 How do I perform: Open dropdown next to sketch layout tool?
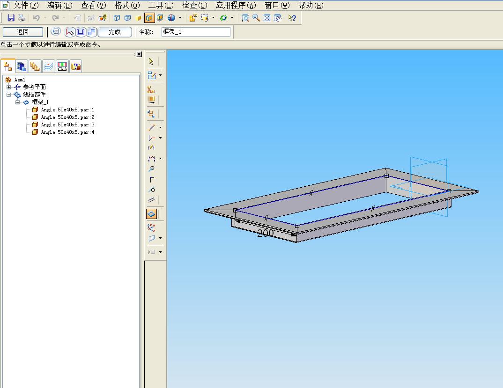coord(160,75)
